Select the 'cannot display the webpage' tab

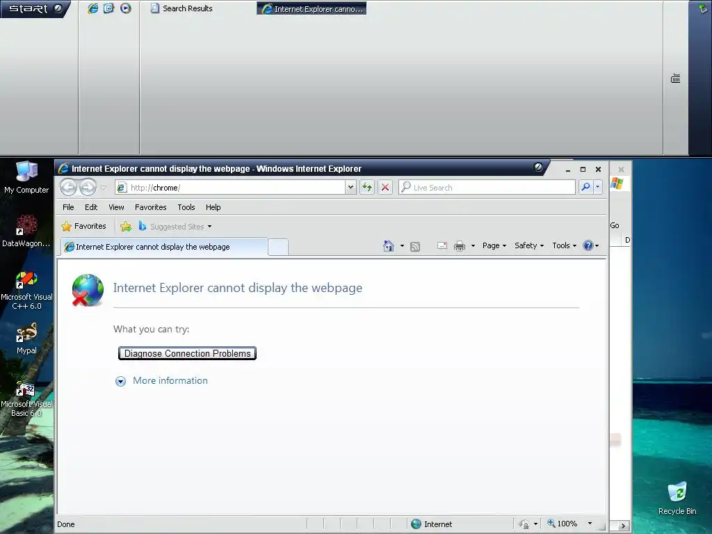pyautogui.click(x=164, y=247)
